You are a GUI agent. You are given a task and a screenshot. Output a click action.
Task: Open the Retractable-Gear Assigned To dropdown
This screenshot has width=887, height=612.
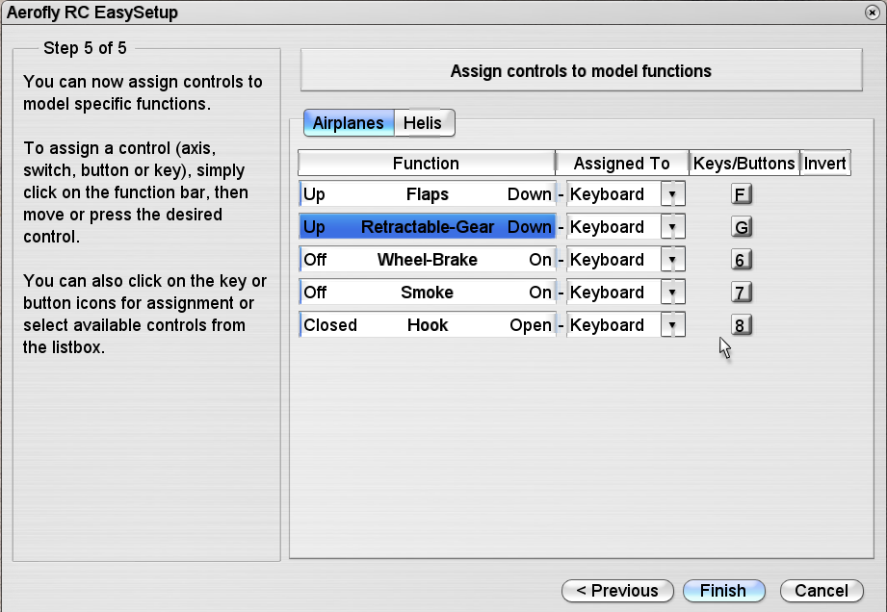(673, 227)
